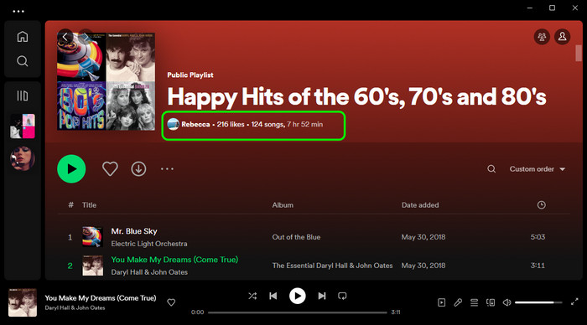Like the currently playing song
This screenshot has height=325, width=587.
(171, 302)
